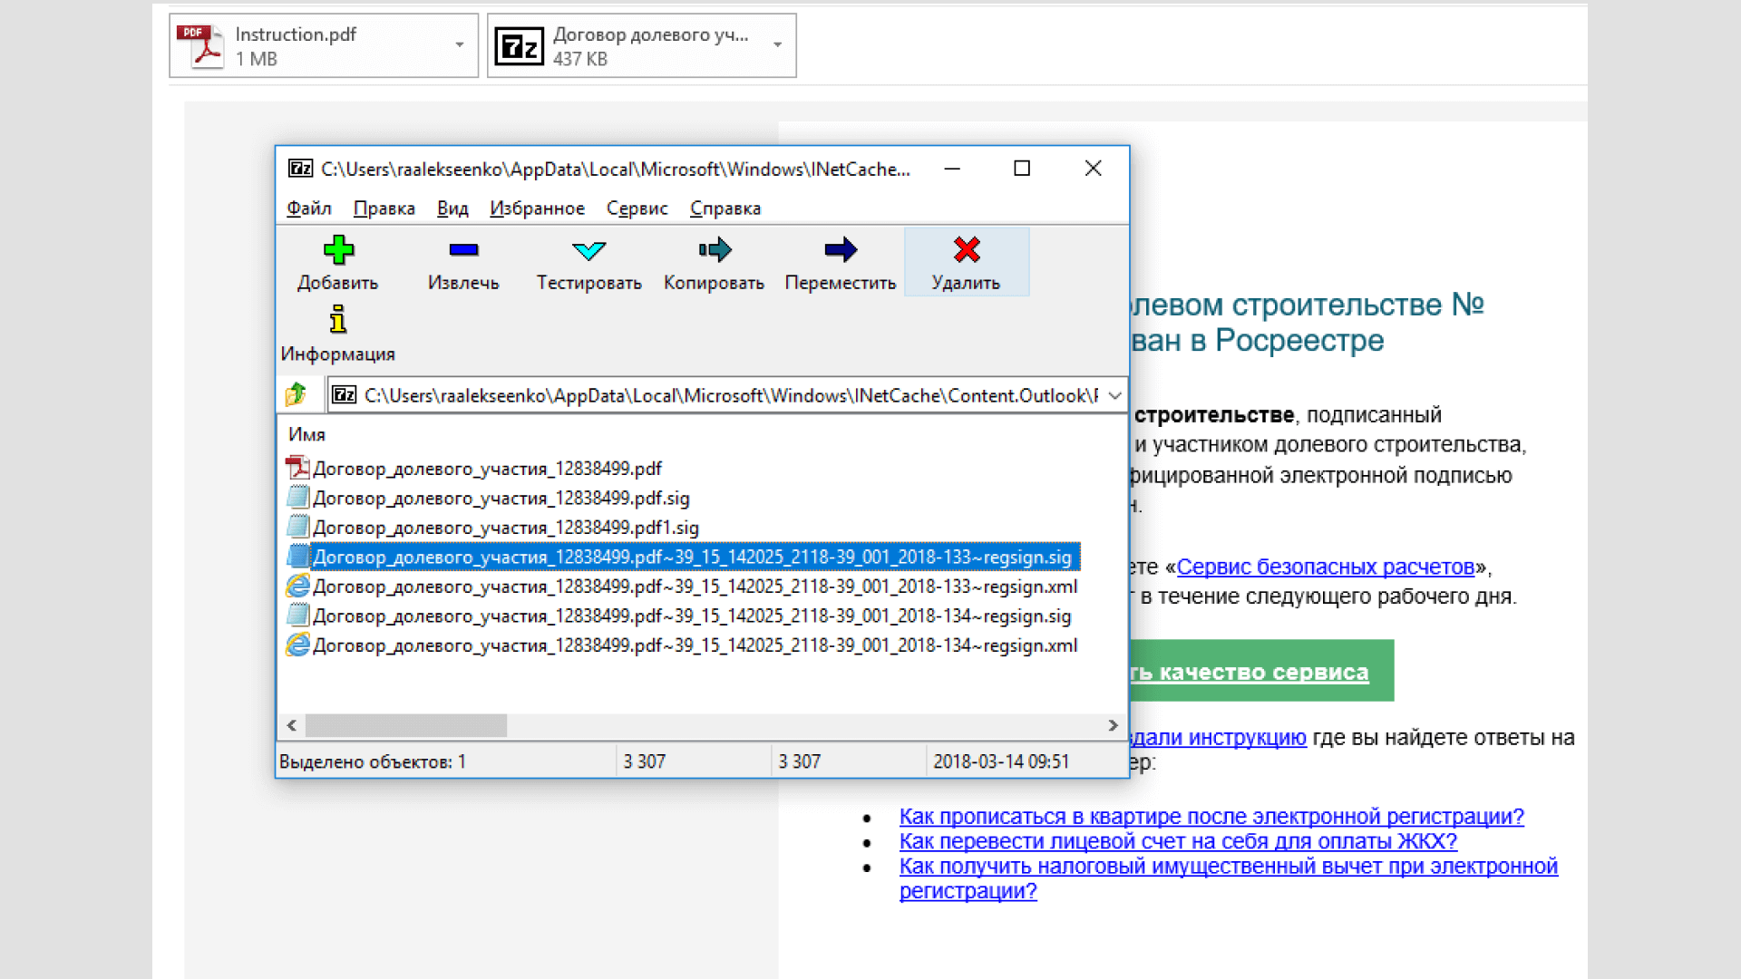Go up one folder level in 7-Zip

(x=296, y=394)
